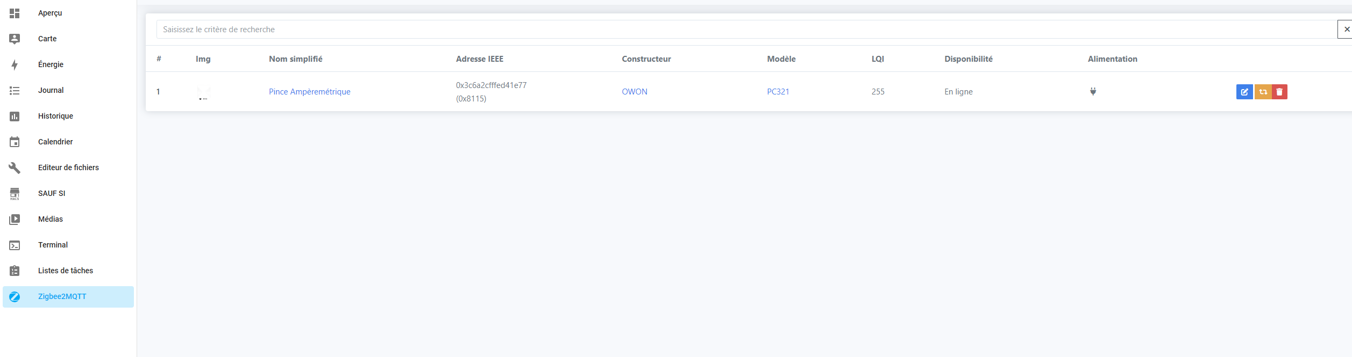This screenshot has width=1352, height=357.
Task: Click the mains power plug icon
Action: point(1093,91)
